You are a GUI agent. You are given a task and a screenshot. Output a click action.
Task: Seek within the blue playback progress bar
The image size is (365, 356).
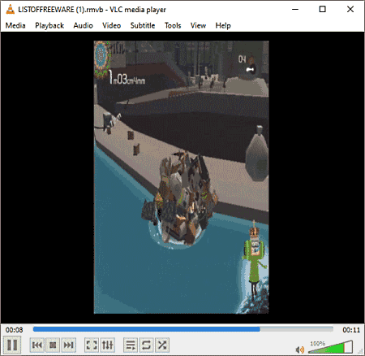pyautogui.click(x=183, y=329)
